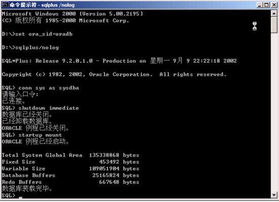Click the 'startup mount' command

point(40,134)
